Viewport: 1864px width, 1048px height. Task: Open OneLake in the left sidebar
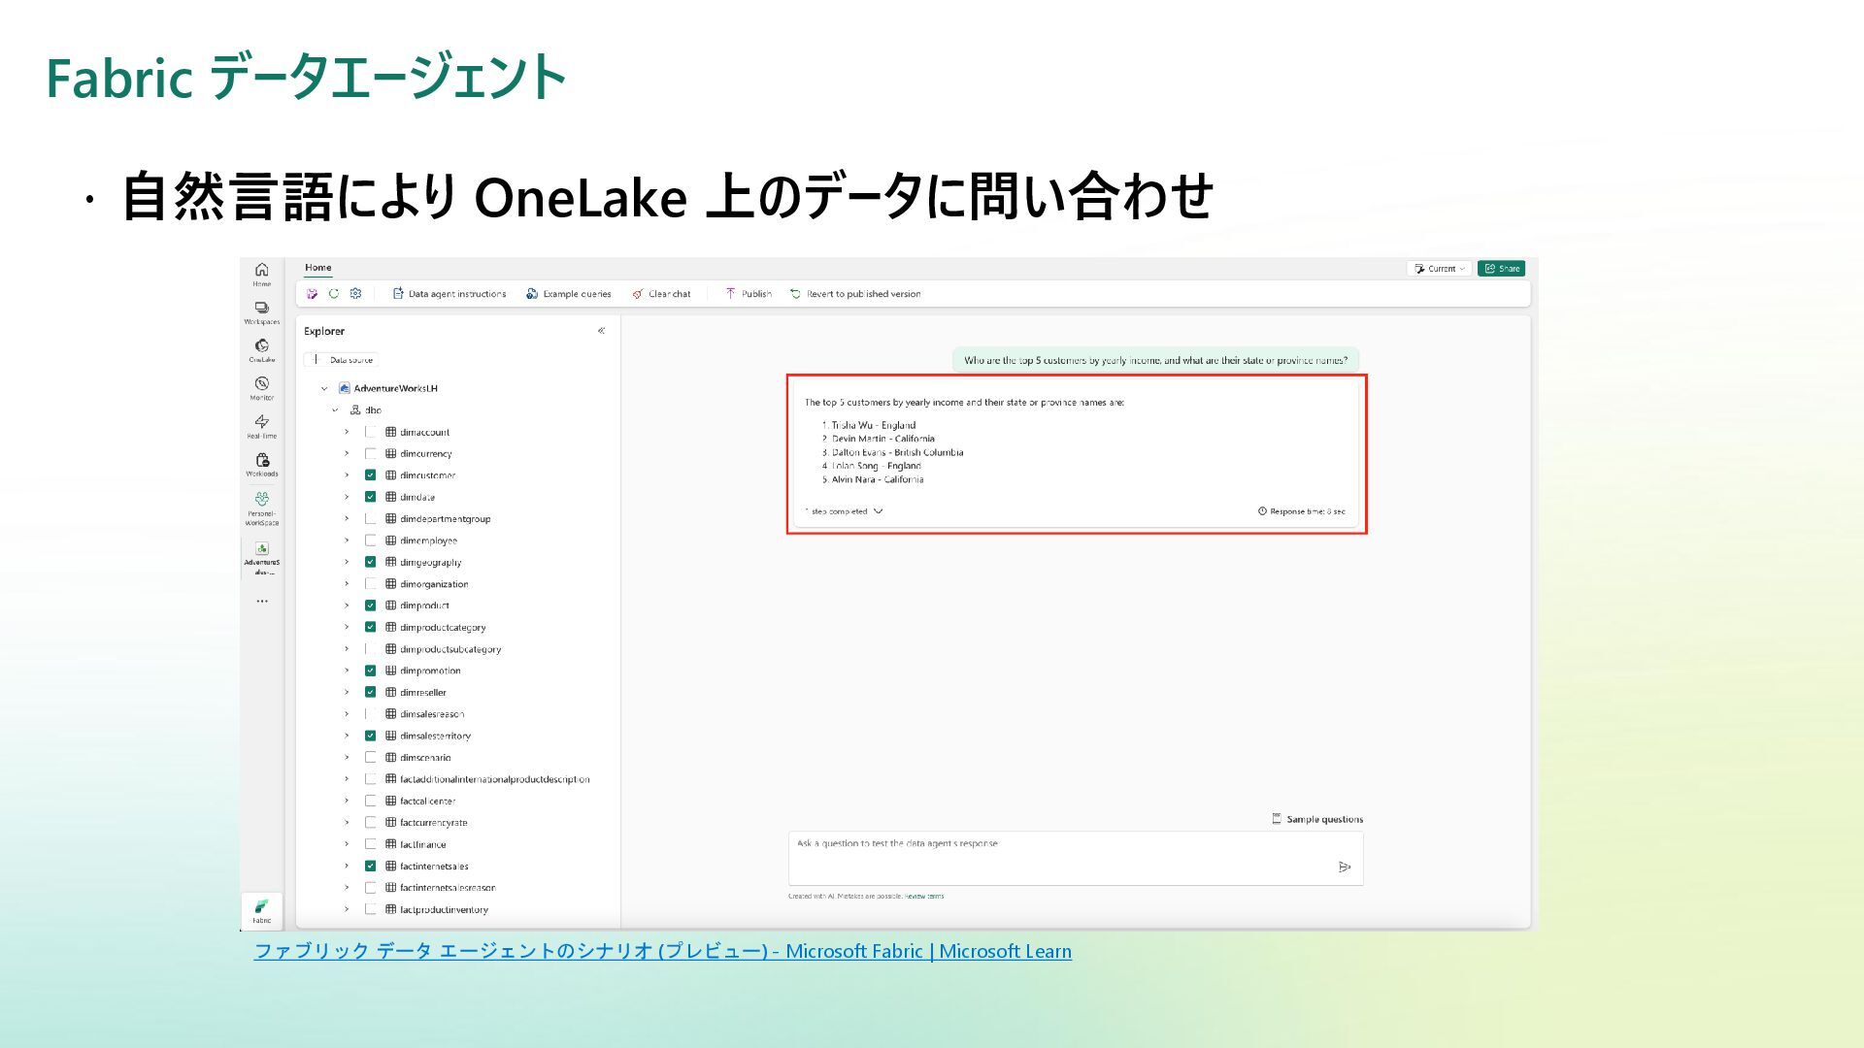pos(261,348)
